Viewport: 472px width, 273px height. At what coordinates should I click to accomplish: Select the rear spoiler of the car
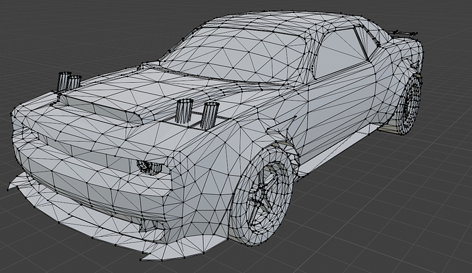point(403,33)
